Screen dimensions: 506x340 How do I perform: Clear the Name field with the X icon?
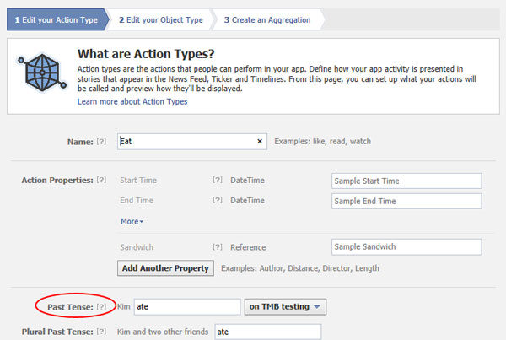260,142
